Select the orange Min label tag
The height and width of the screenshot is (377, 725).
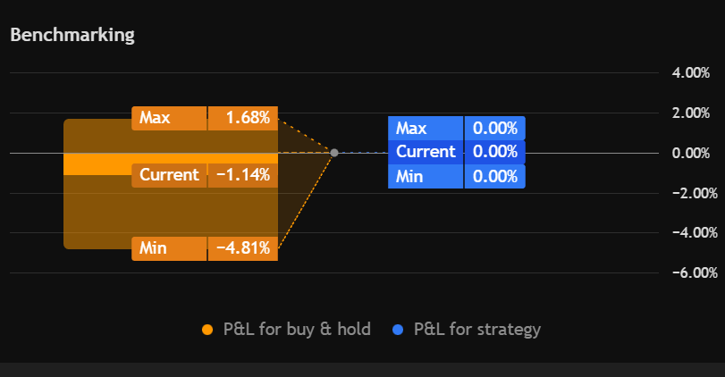pyautogui.click(x=169, y=248)
